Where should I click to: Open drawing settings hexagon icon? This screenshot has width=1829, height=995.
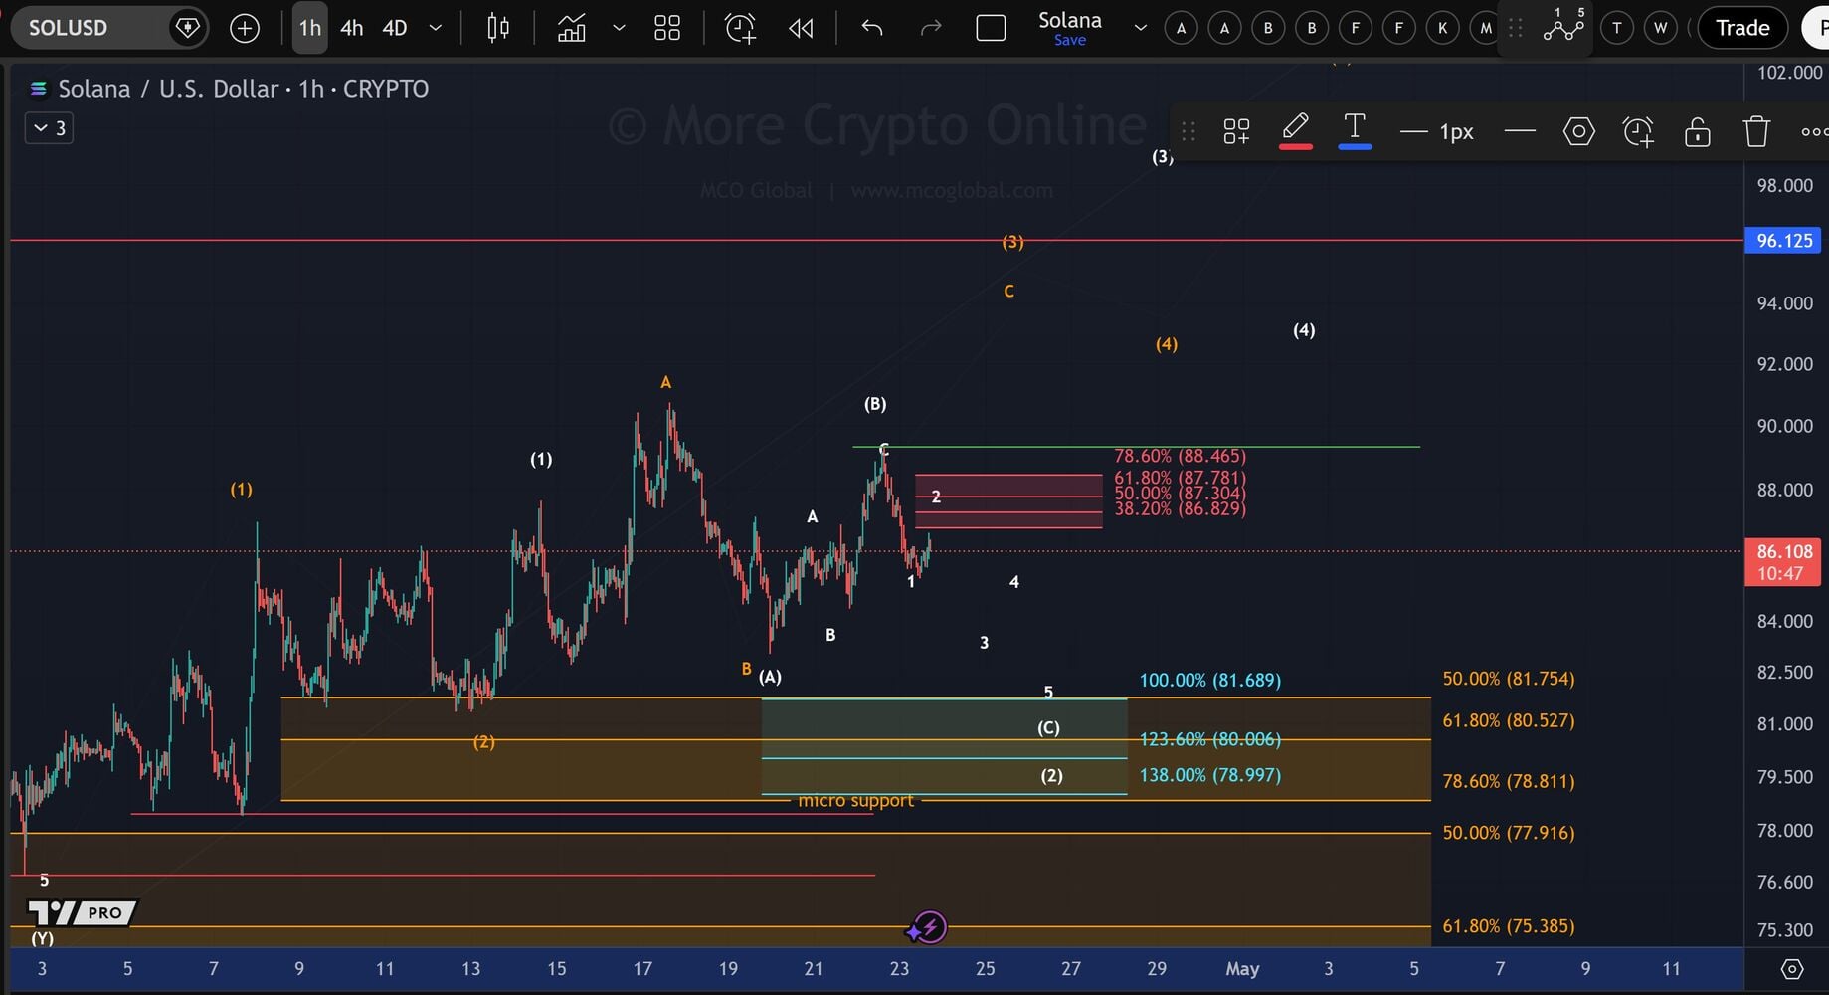pyautogui.click(x=1578, y=131)
